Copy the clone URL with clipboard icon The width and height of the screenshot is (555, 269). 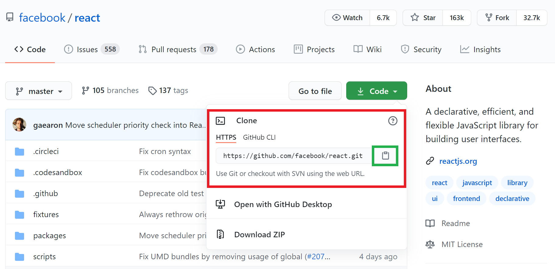click(x=385, y=156)
